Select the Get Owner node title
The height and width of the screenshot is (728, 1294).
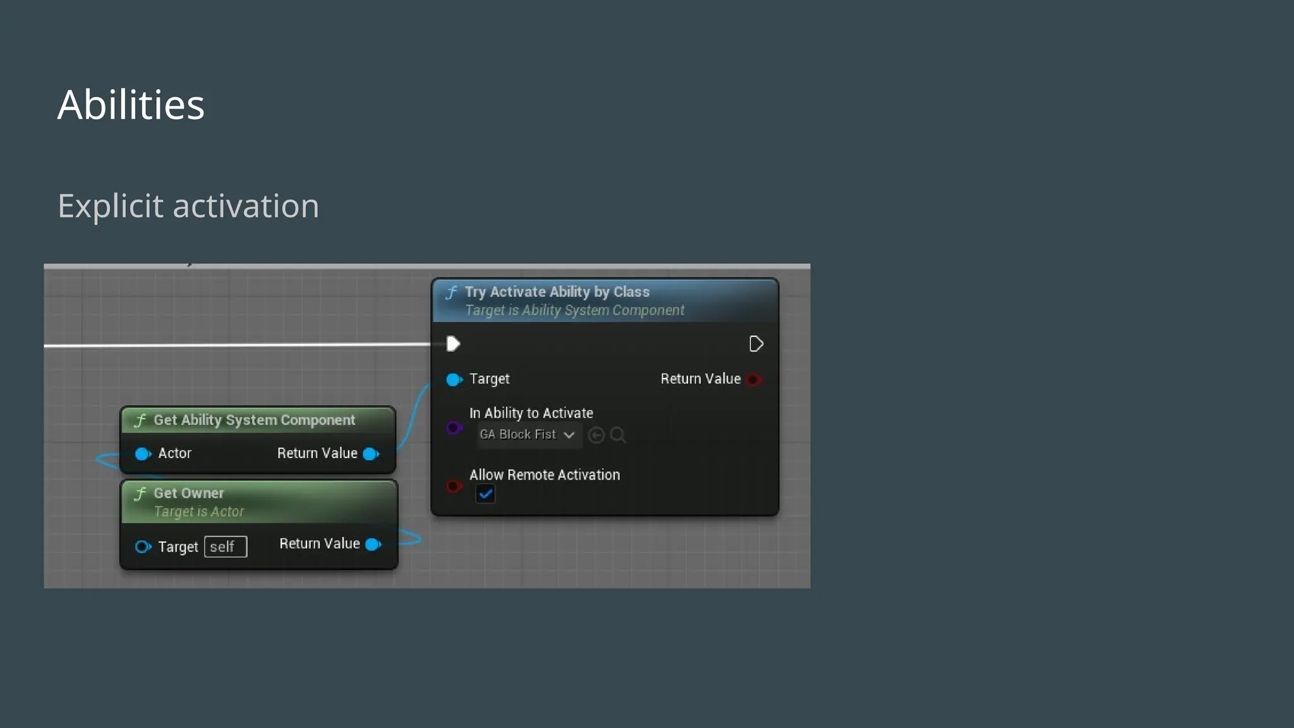[188, 493]
